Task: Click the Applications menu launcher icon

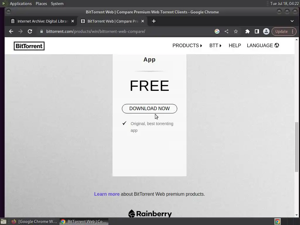Action: 5,4
